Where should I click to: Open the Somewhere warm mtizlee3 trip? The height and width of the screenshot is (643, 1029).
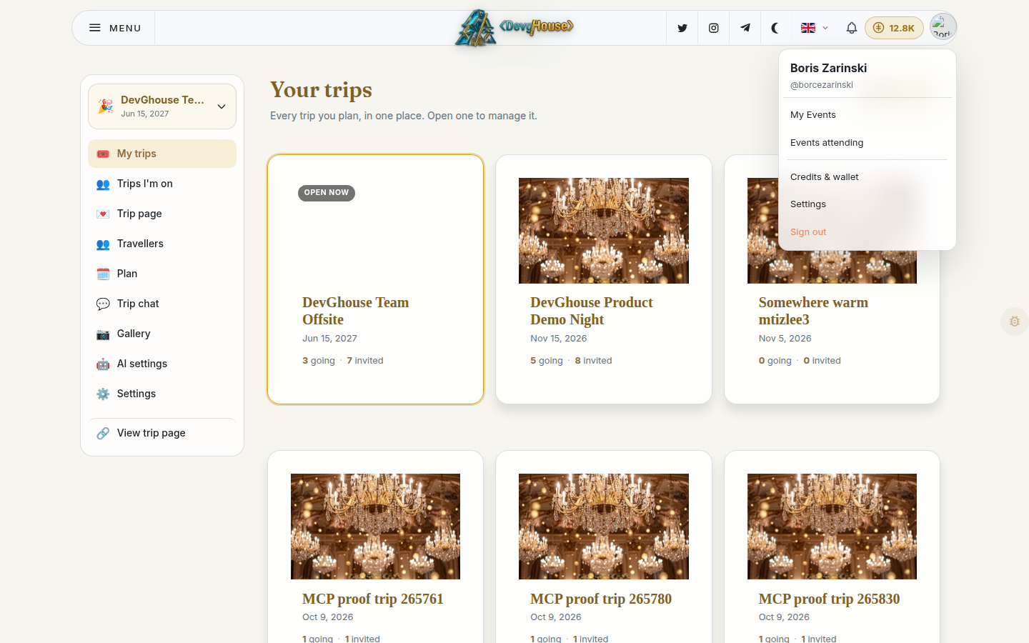[813, 311]
